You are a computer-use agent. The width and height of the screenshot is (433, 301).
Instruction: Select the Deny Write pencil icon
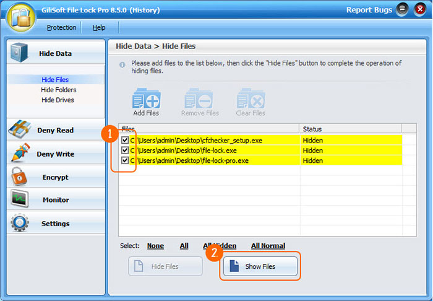(20, 152)
